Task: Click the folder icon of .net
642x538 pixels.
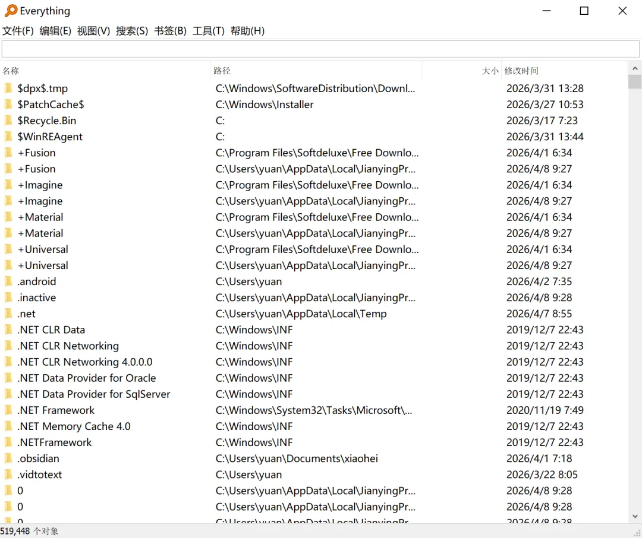Action: (8, 314)
